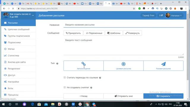
Task: Click the Тариф: Free badge
Action: (x=148, y=15)
